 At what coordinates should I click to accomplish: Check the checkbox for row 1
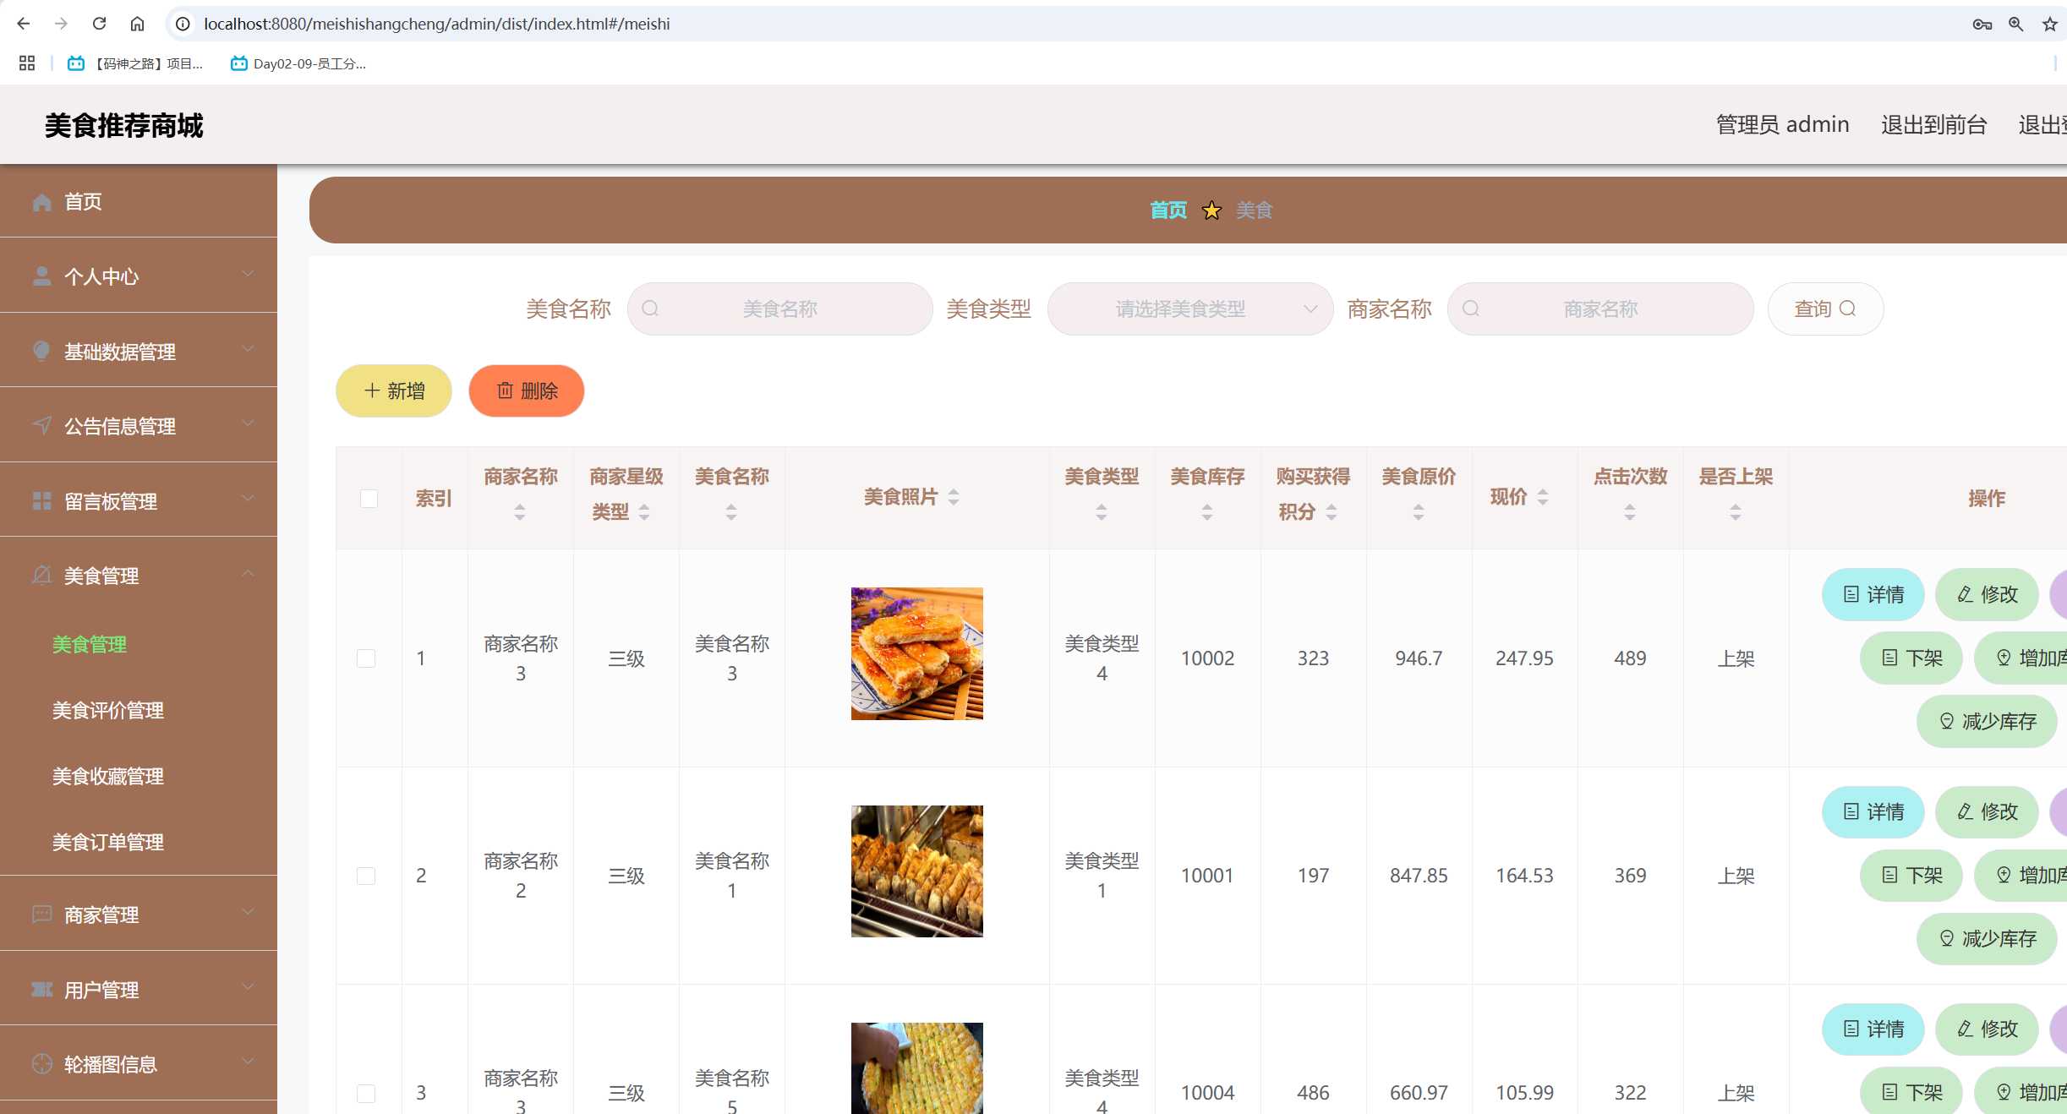[x=366, y=658]
